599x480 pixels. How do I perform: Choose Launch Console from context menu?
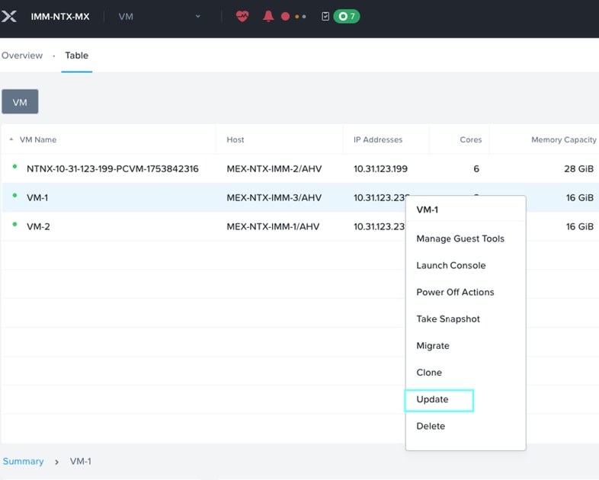tap(451, 265)
